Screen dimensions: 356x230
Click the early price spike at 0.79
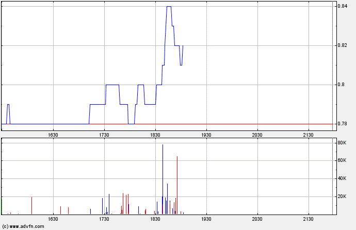[x=8, y=105]
